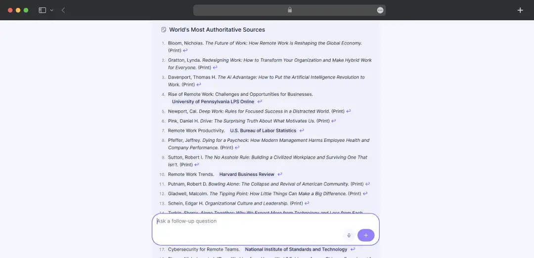Click return arrow next to Bureau of Labor Statistics

click(x=302, y=130)
